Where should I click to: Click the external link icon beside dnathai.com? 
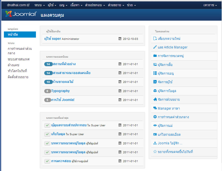click(28, 5)
